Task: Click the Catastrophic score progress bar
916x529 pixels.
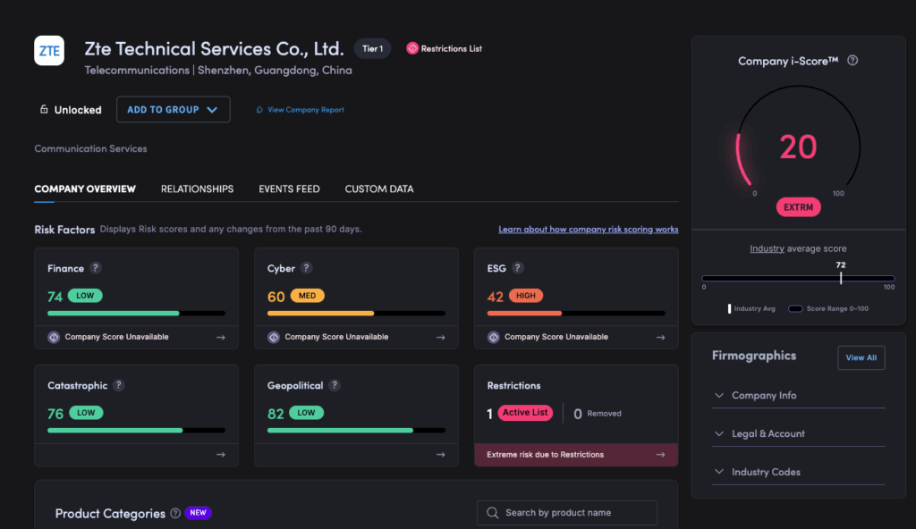Action: (136, 431)
